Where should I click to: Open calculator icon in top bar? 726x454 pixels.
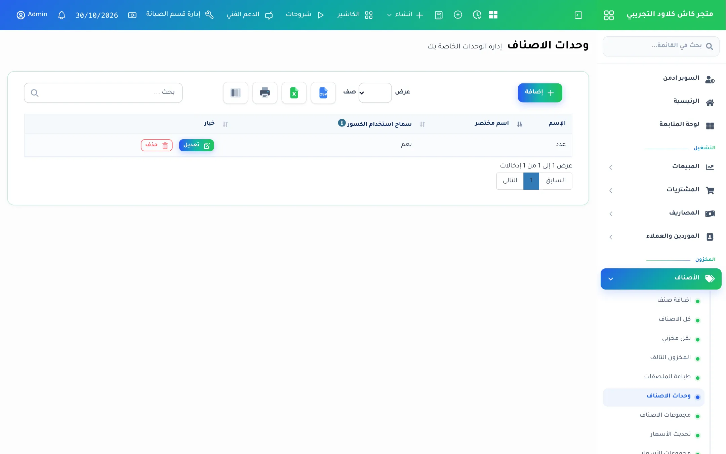click(x=439, y=15)
